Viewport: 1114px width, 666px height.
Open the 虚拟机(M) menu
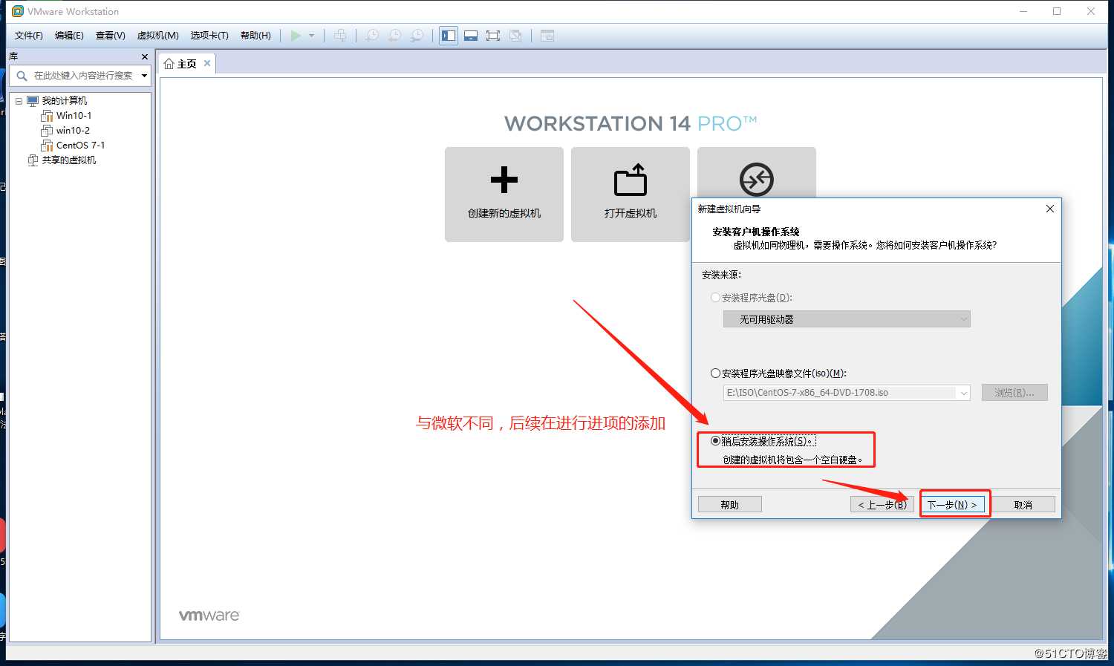click(x=157, y=36)
